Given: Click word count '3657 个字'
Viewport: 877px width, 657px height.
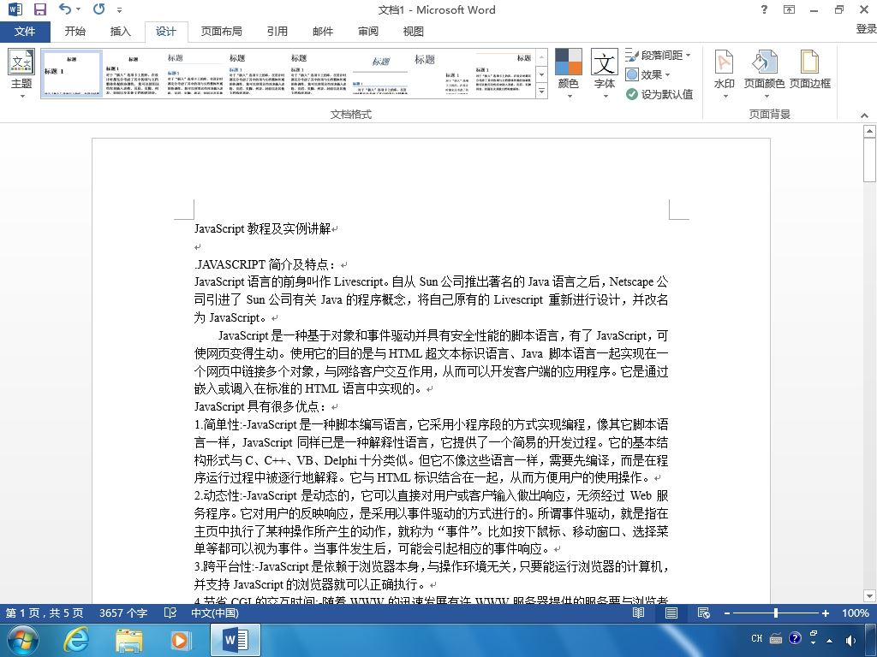Looking at the screenshot, I should (x=123, y=613).
